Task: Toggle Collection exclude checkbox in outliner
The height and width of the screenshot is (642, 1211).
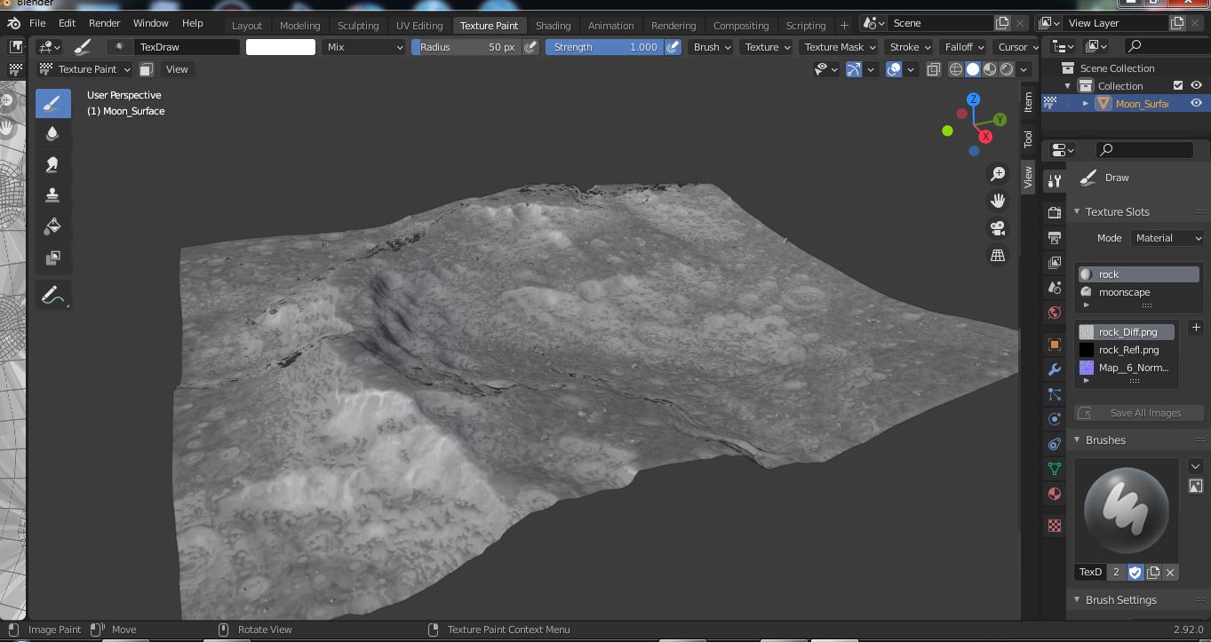Action: coord(1178,86)
